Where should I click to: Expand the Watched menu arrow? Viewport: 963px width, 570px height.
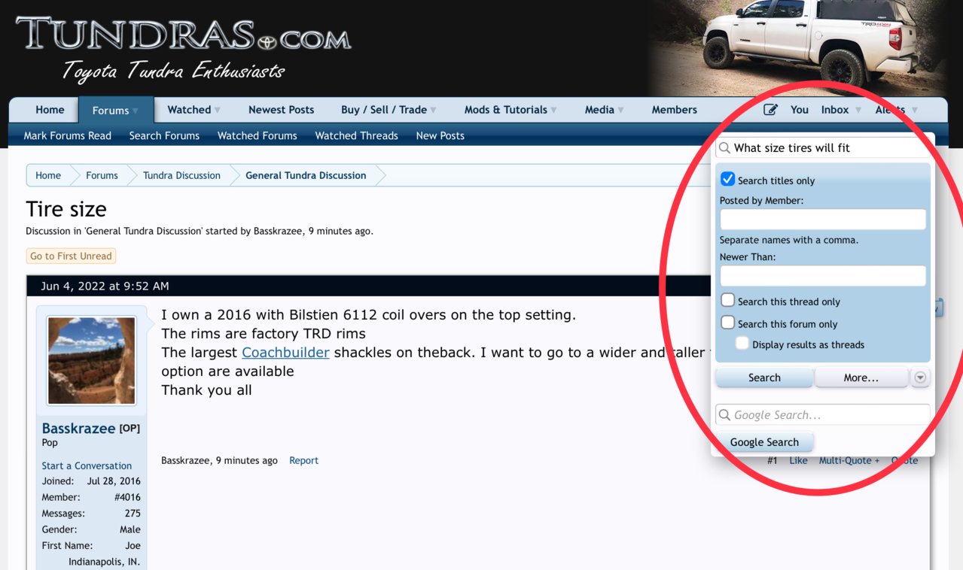218,110
